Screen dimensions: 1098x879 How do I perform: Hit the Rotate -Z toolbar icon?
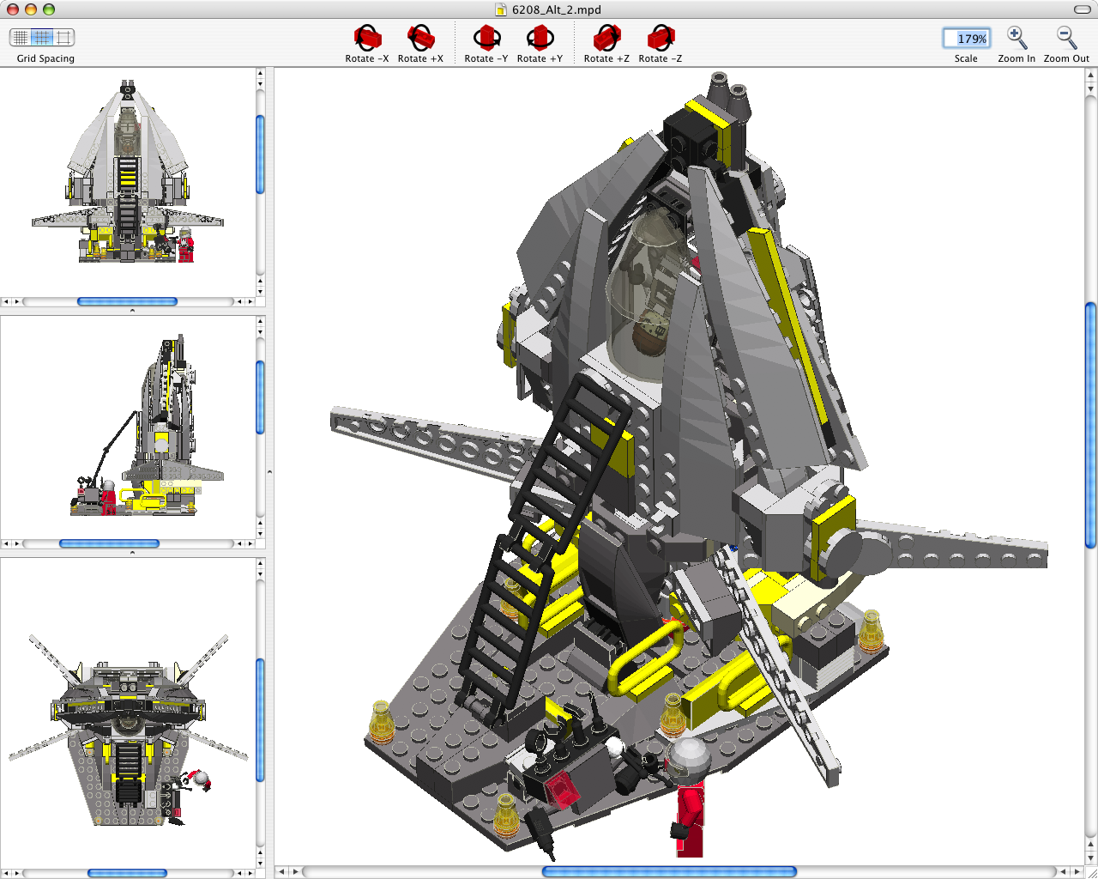coord(661,39)
